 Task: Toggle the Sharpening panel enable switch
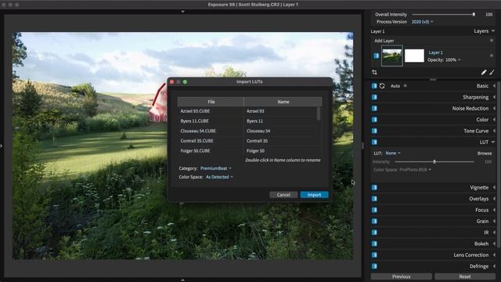pyautogui.click(x=374, y=97)
